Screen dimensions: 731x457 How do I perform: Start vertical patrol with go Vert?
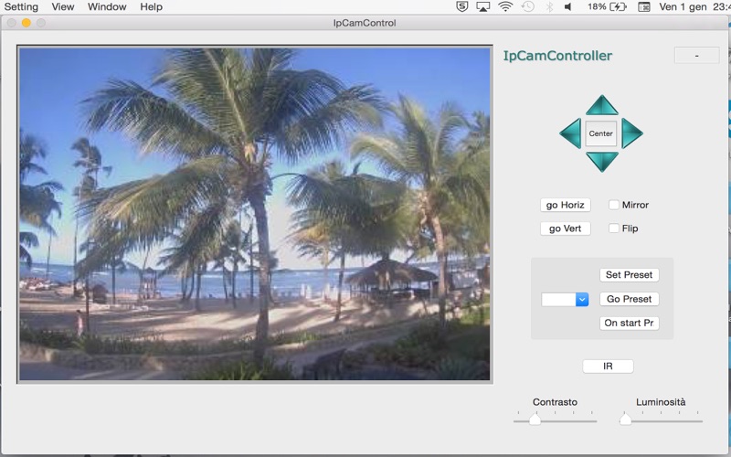[x=565, y=228]
